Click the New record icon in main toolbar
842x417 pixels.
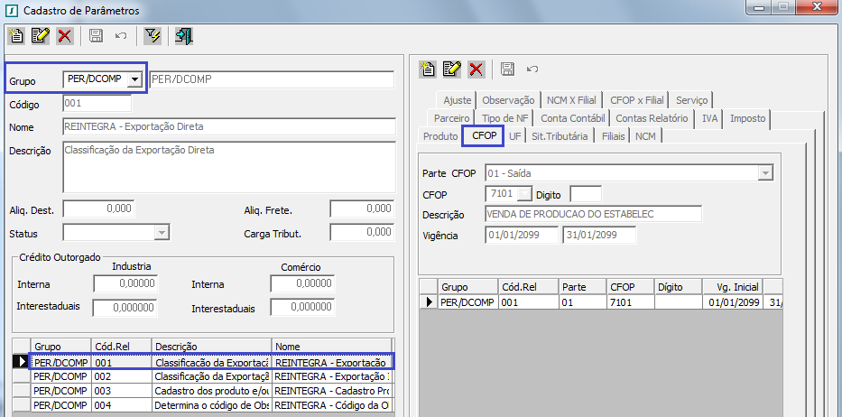point(16,36)
